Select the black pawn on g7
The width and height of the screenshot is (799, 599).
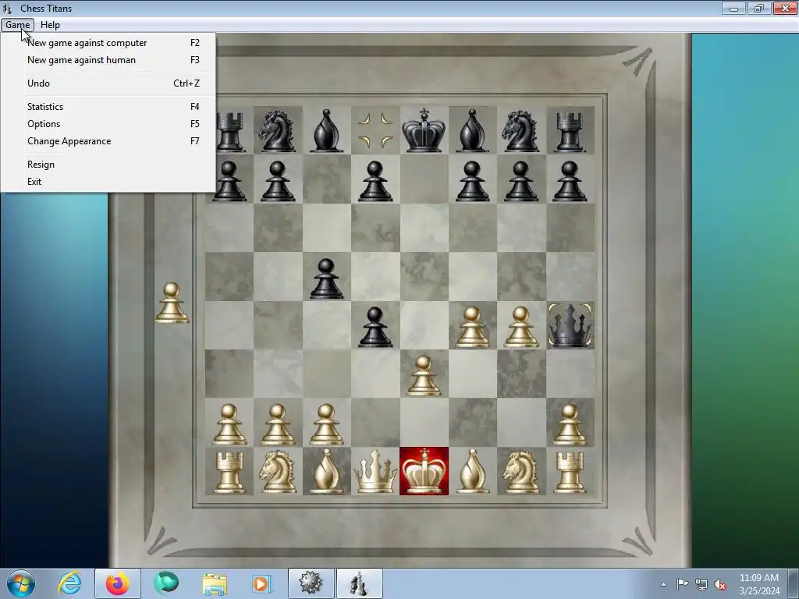(x=520, y=181)
